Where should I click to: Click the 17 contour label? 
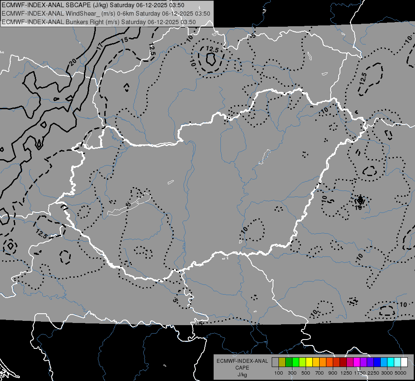point(100,46)
